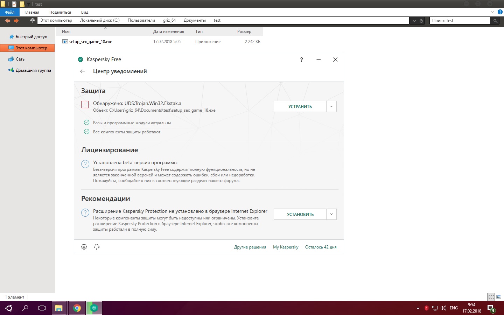Open Task View on taskbar
The height and width of the screenshot is (315, 504).
[42, 308]
